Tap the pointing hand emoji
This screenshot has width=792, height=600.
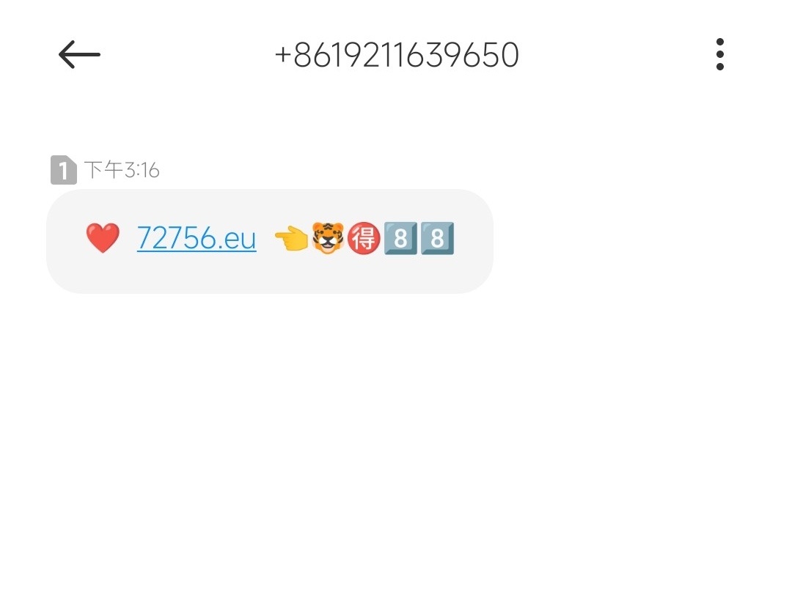coord(291,238)
